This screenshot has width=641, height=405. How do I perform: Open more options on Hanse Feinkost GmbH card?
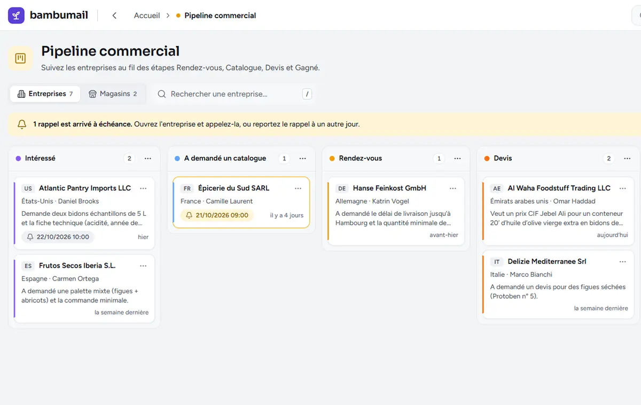(x=453, y=188)
